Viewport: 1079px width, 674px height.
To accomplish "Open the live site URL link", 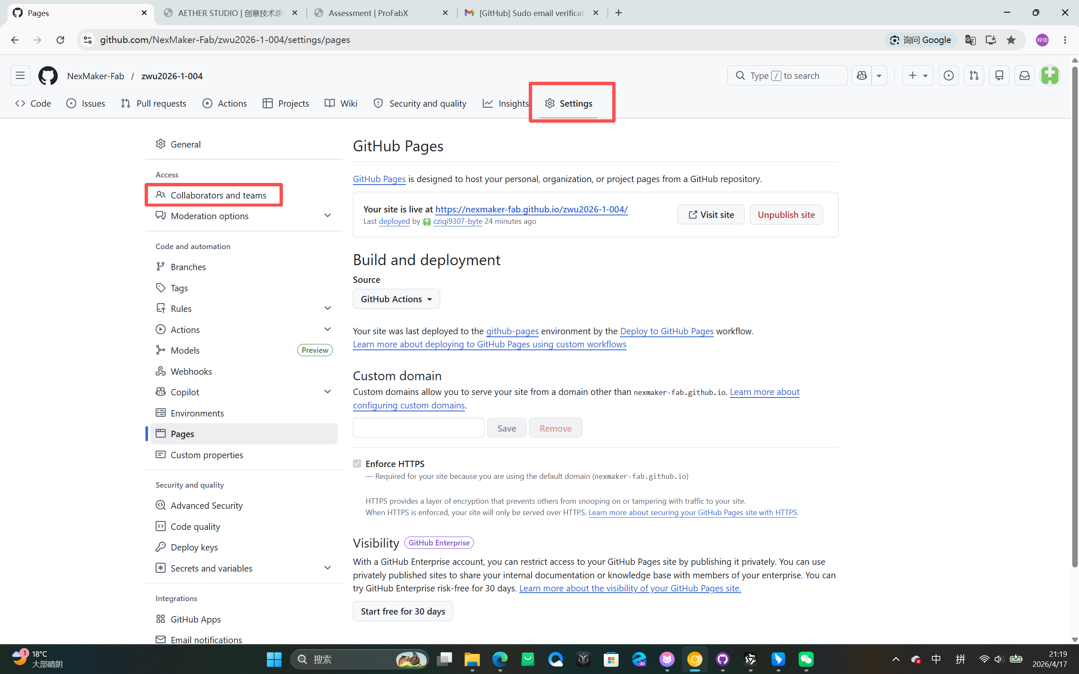I will 531,209.
